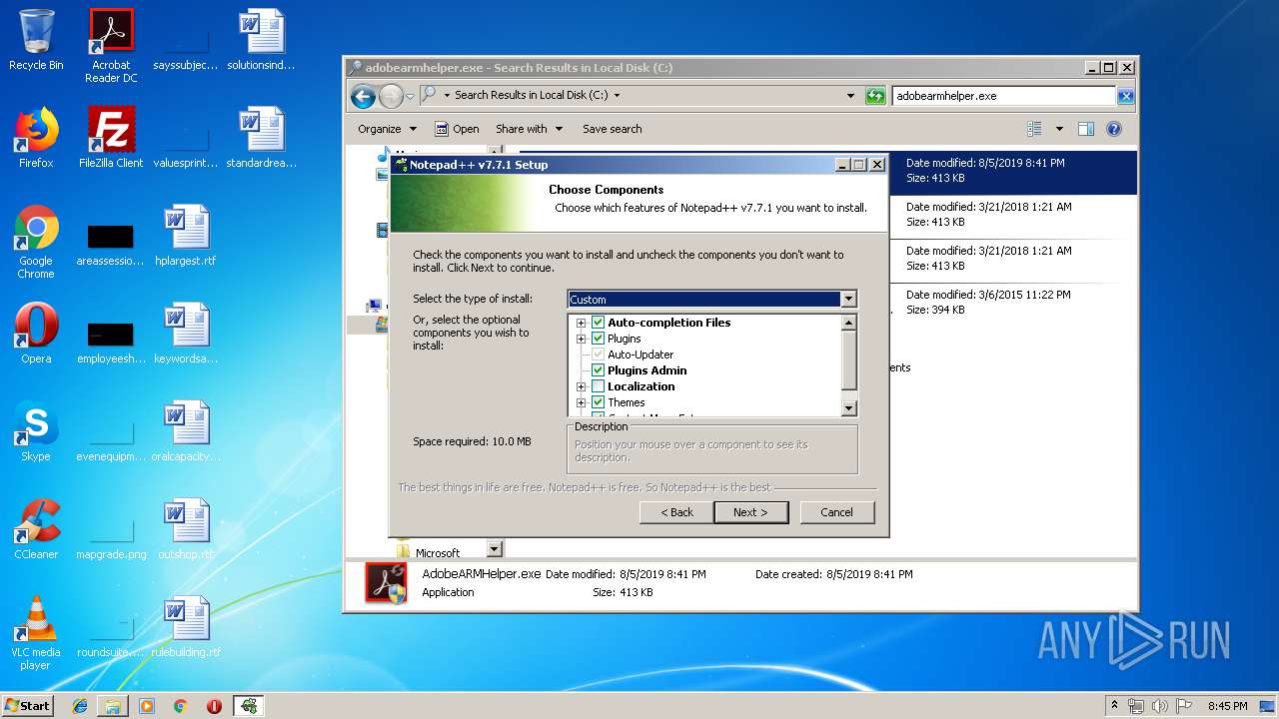This screenshot has height=719, width=1279.
Task: Open Skype desktop shortcut
Action: pyautogui.click(x=36, y=431)
